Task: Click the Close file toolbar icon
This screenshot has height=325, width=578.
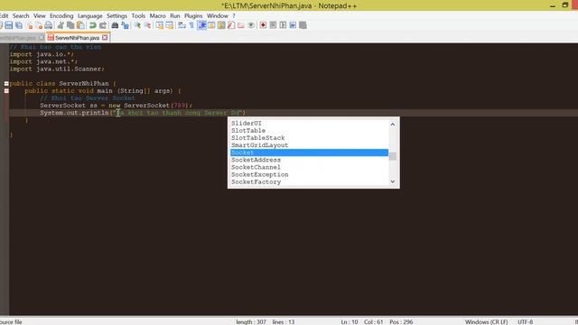Action: [x=30, y=25]
